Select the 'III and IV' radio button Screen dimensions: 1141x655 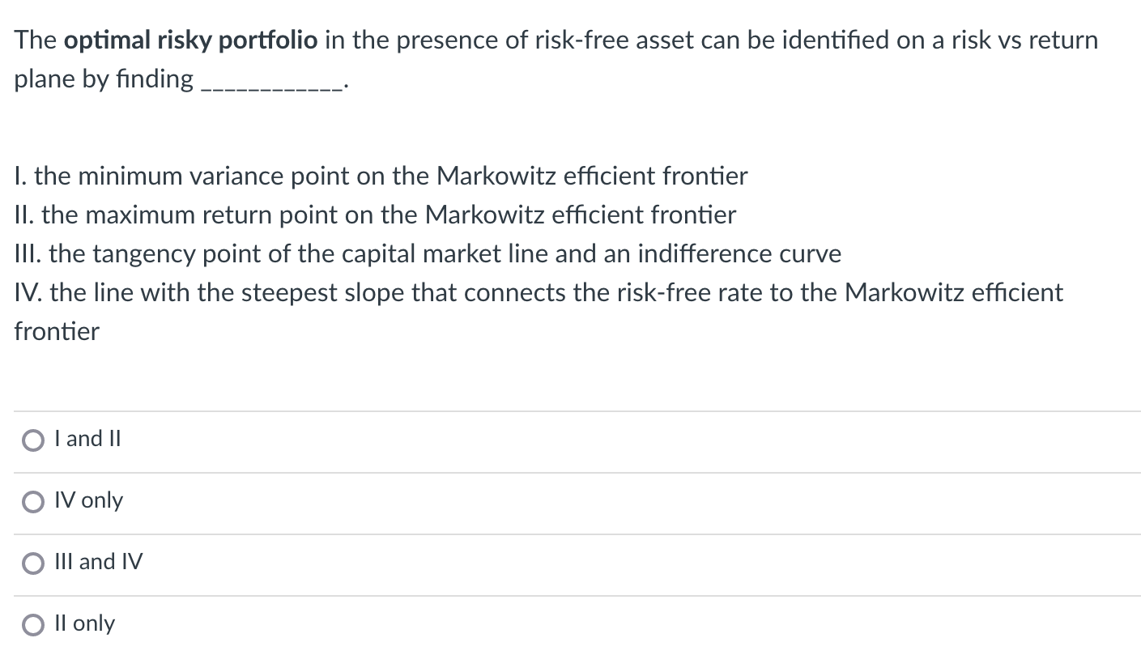coord(32,563)
